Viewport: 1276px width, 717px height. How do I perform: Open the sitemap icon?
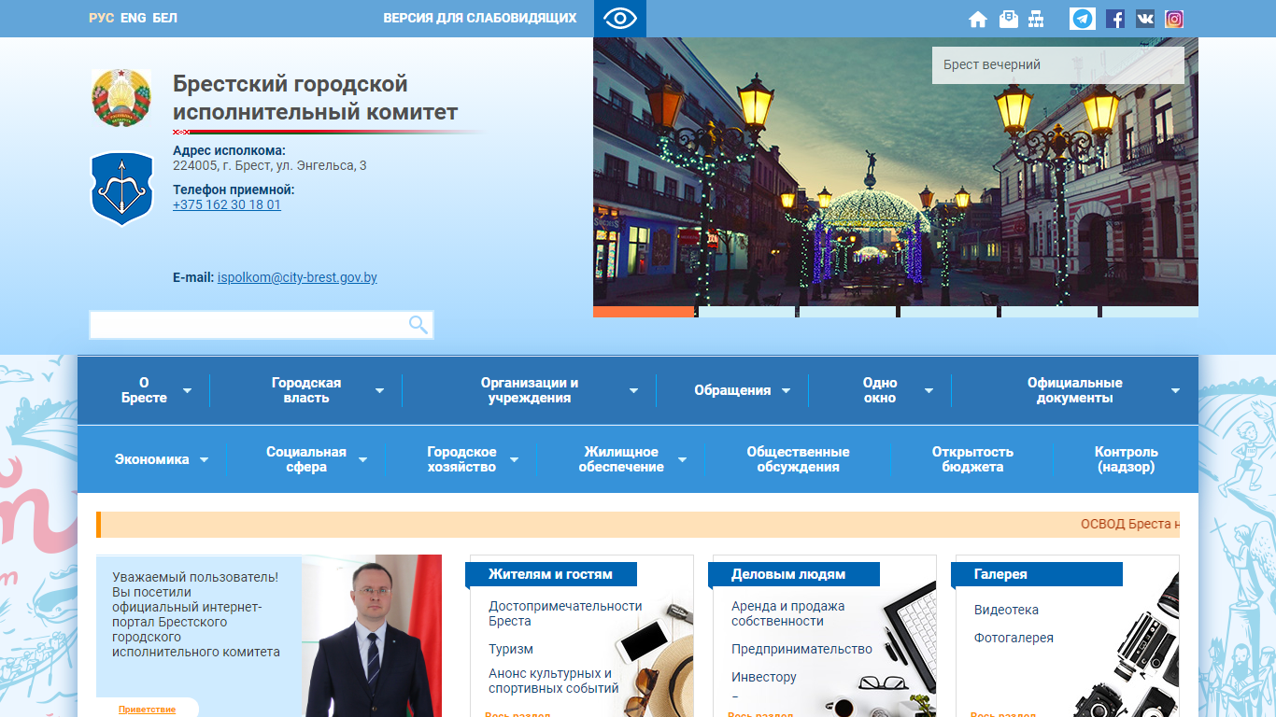(1036, 19)
